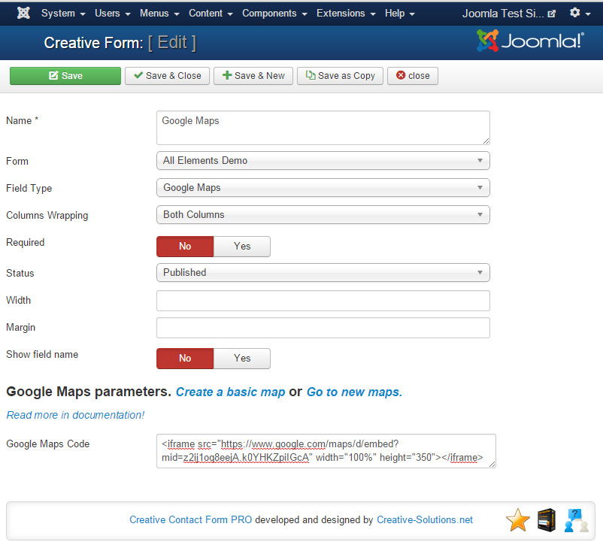Set Show field name to No
Viewport: 603px width, 548px height.
coord(185,359)
